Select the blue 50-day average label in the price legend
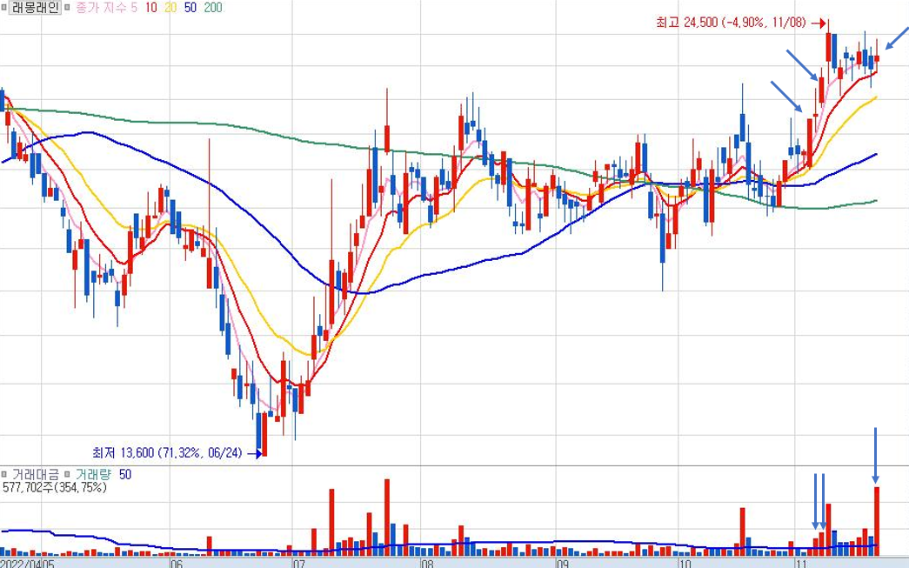The image size is (909, 568). (x=190, y=8)
